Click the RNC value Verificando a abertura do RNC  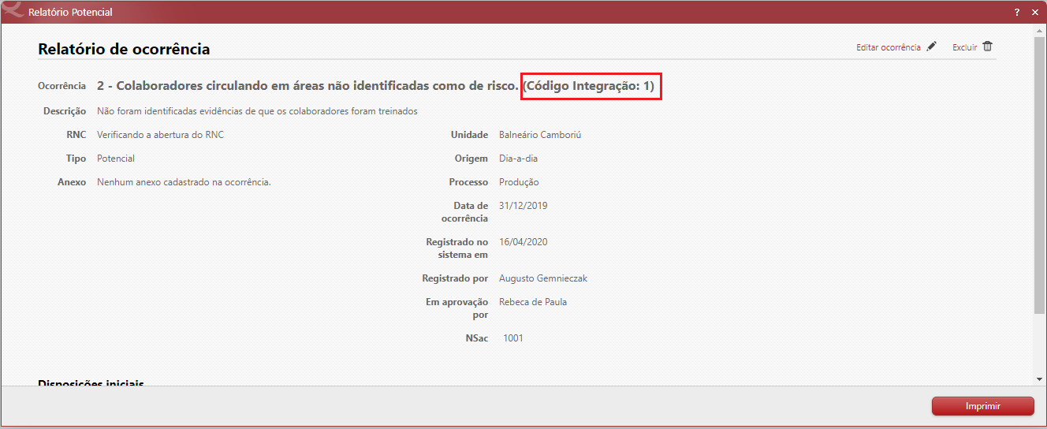pos(160,135)
